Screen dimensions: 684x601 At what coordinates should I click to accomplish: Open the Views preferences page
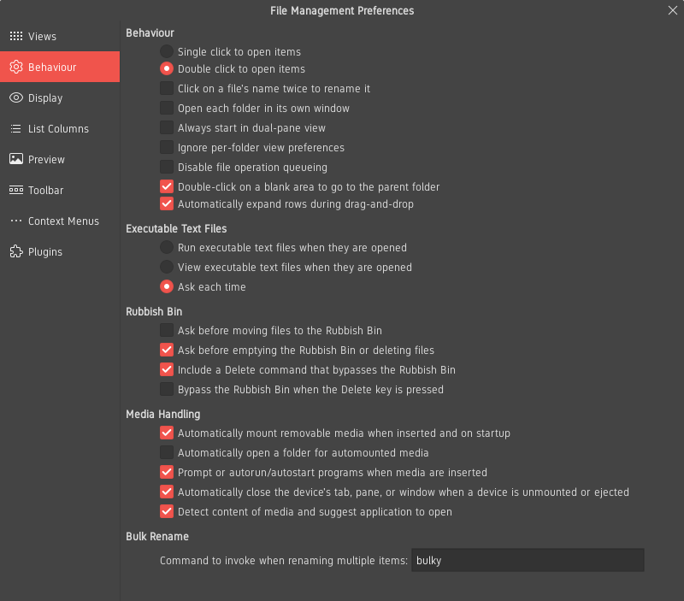click(42, 37)
